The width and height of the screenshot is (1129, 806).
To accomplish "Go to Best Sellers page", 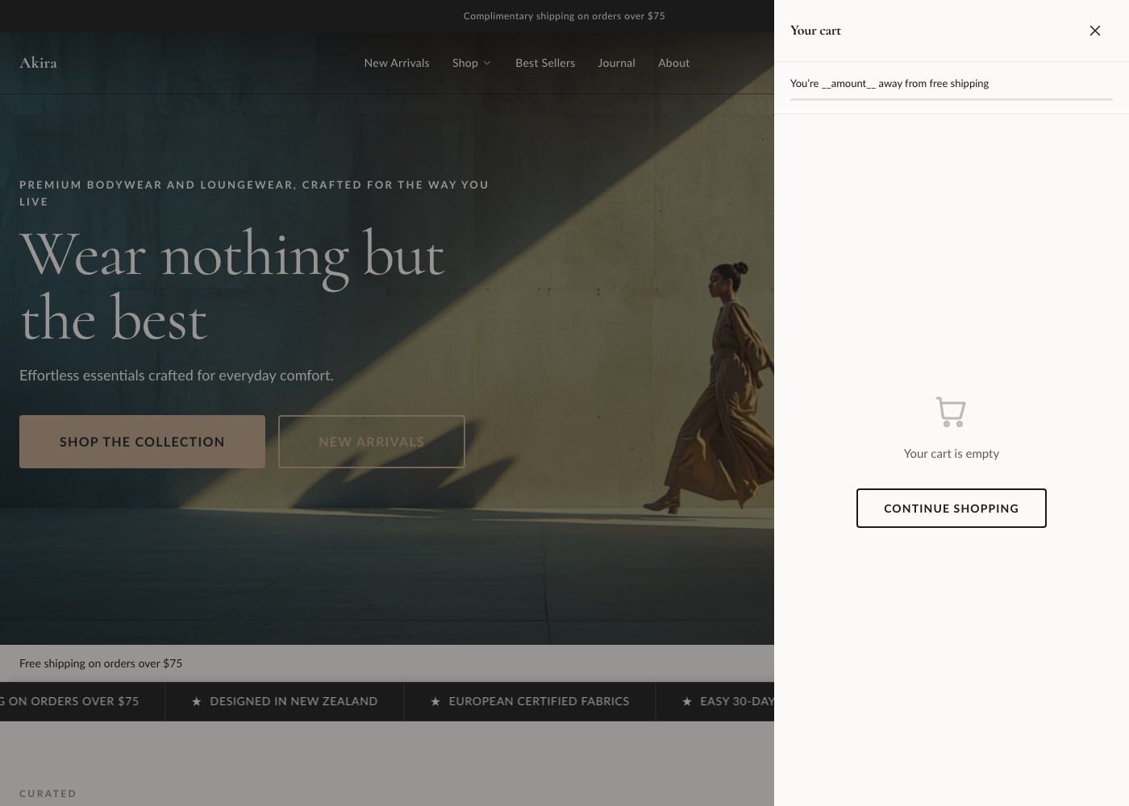I will 545,63.
